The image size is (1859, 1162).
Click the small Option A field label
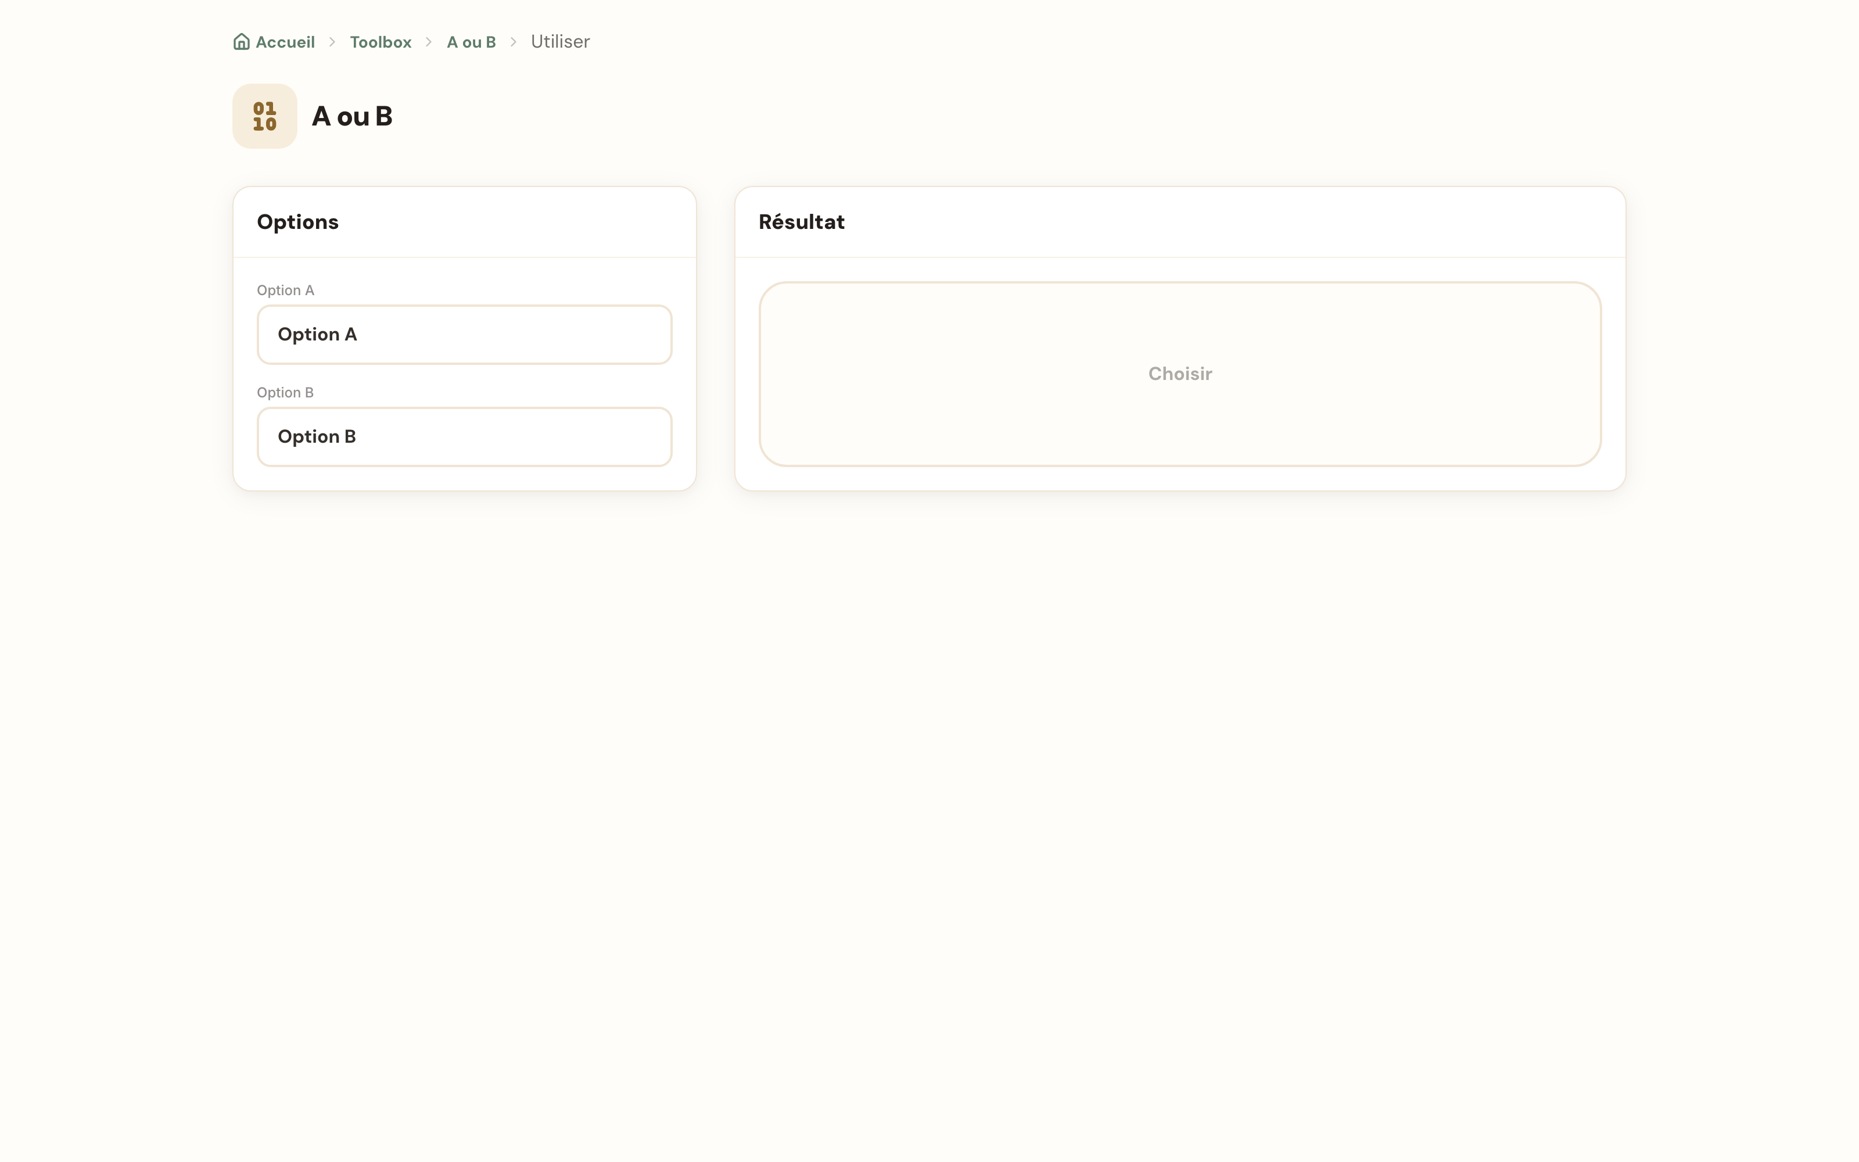[x=285, y=290]
